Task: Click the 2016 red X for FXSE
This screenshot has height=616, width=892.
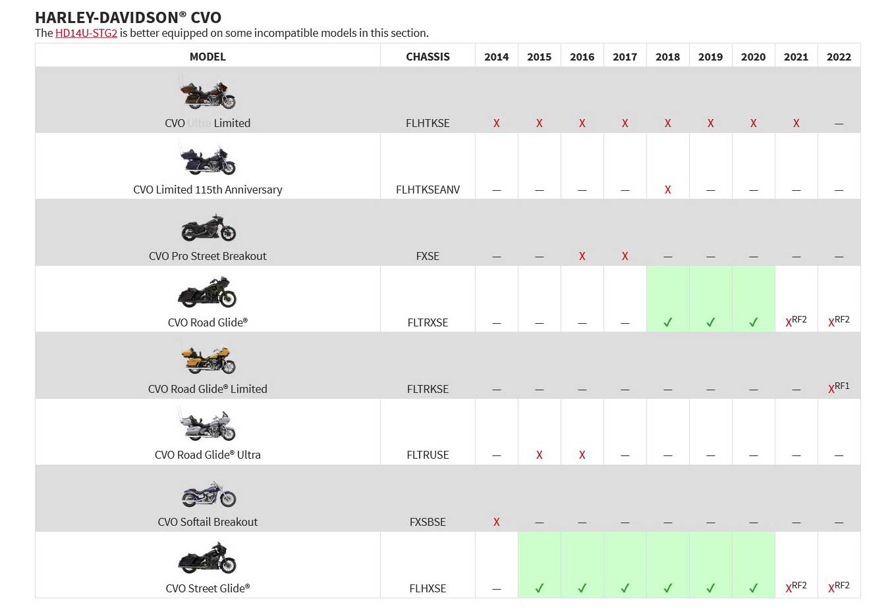Action: click(582, 256)
